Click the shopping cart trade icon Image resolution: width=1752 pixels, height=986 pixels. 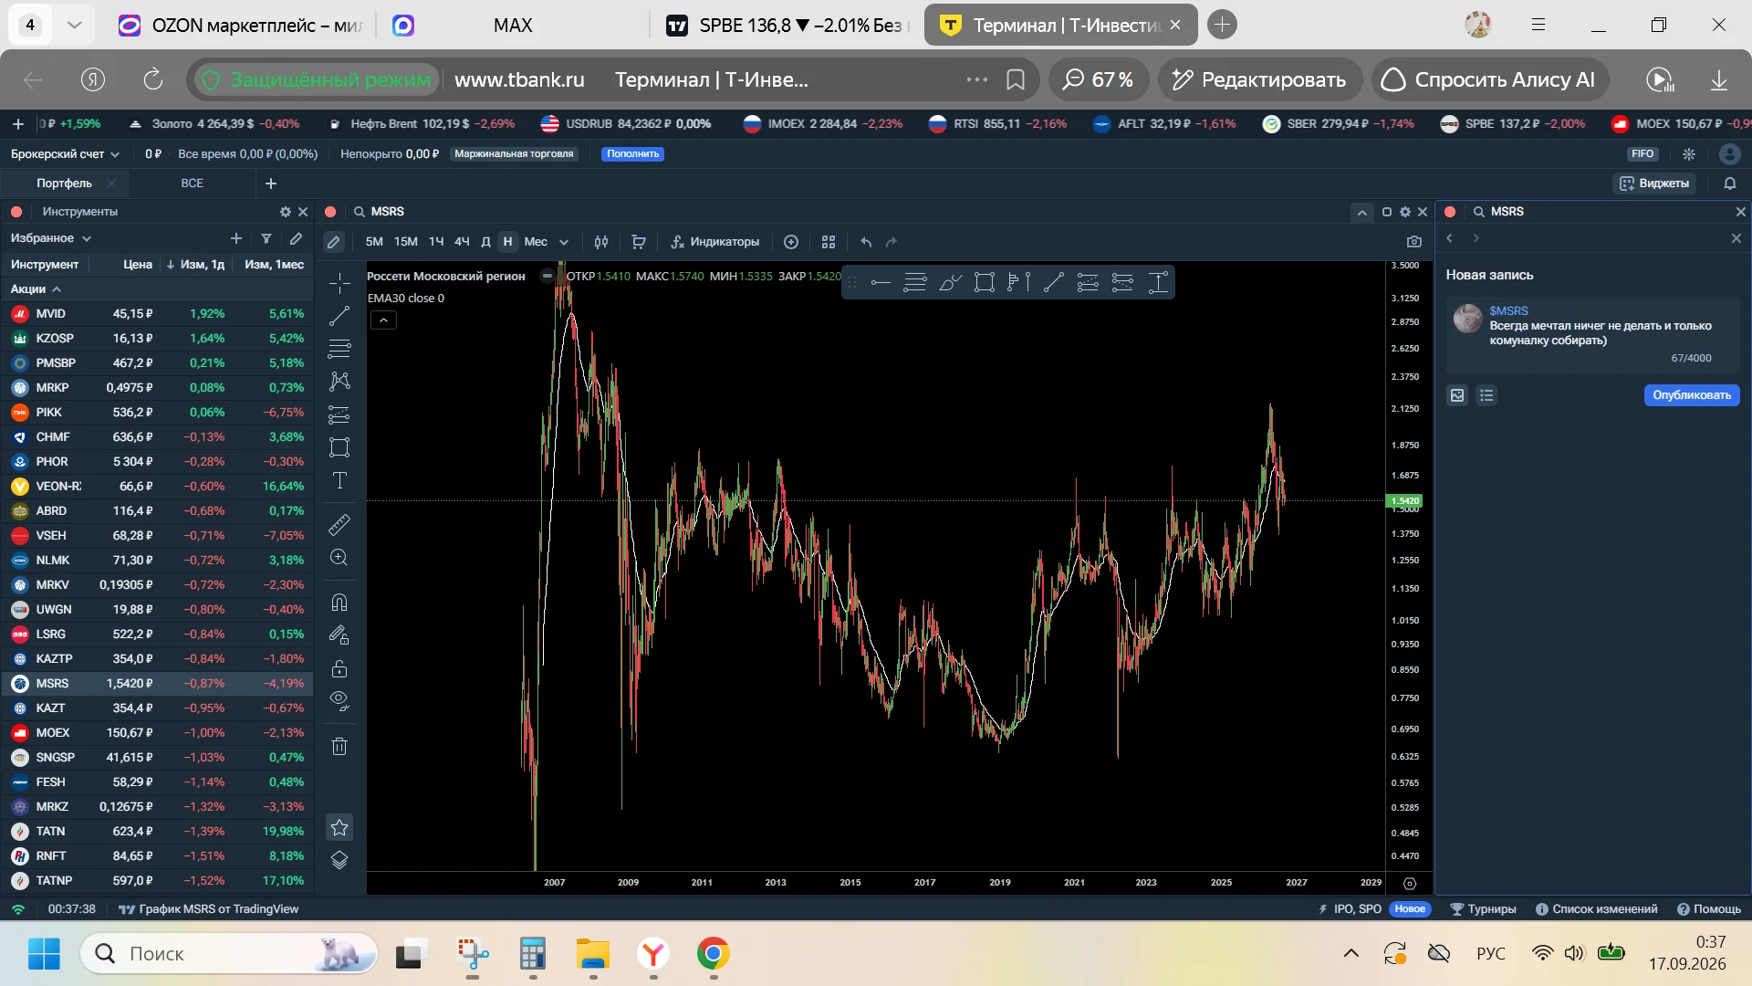click(x=639, y=242)
